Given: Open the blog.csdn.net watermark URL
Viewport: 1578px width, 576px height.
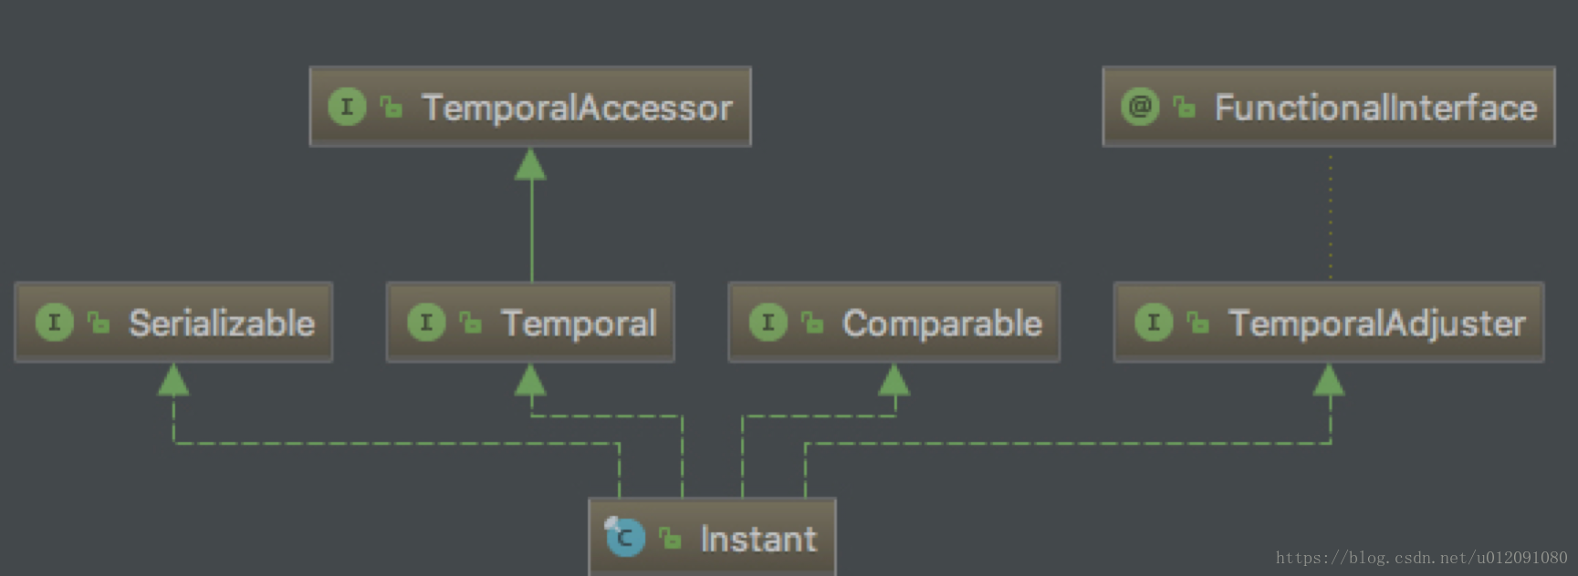Looking at the screenshot, I should pyautogui.click(x=1421, y=558).
